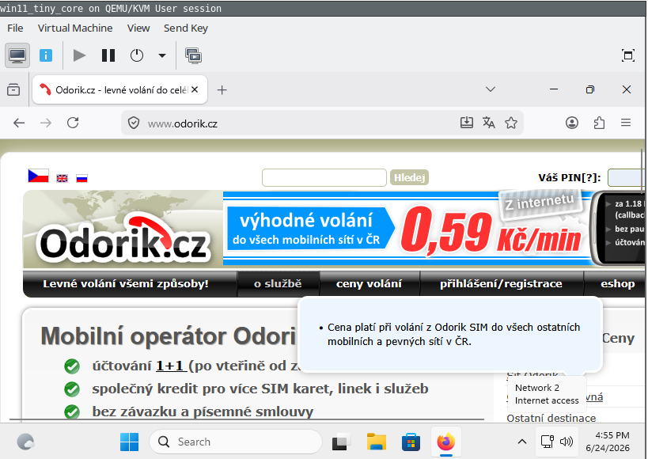
Task: Open the PIN help question mark
Action: tap(589, 178)
